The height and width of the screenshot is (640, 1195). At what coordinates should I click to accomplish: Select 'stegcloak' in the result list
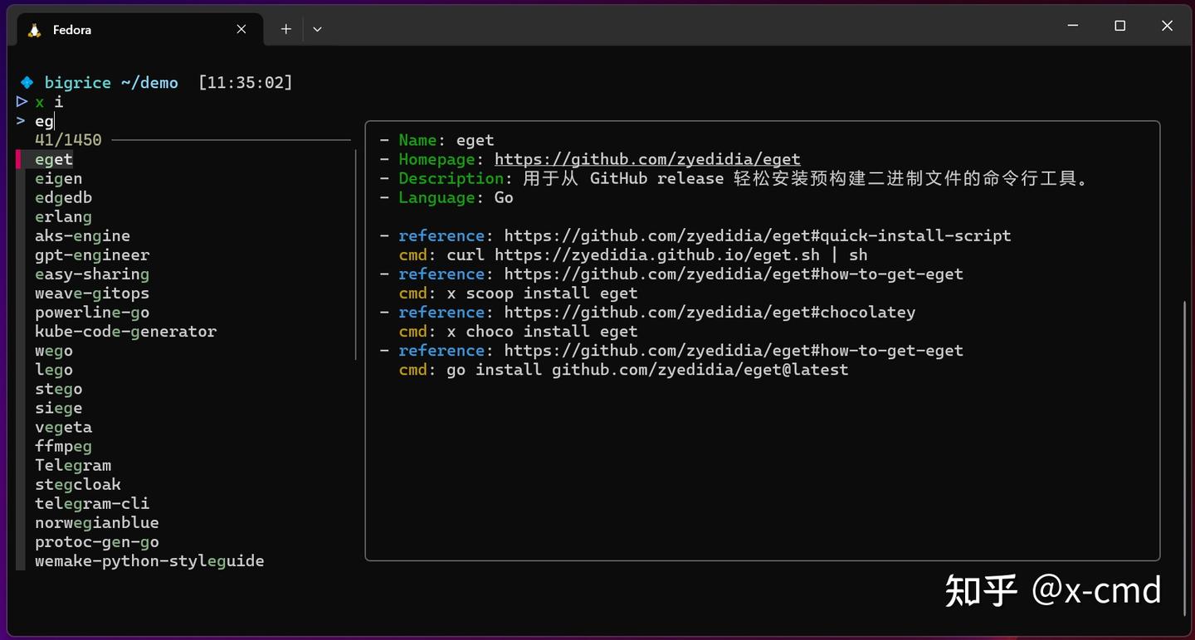(78, 483)
